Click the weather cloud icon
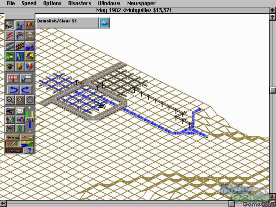The height and width of the screenshot is (207, 276). click(104, 23)
